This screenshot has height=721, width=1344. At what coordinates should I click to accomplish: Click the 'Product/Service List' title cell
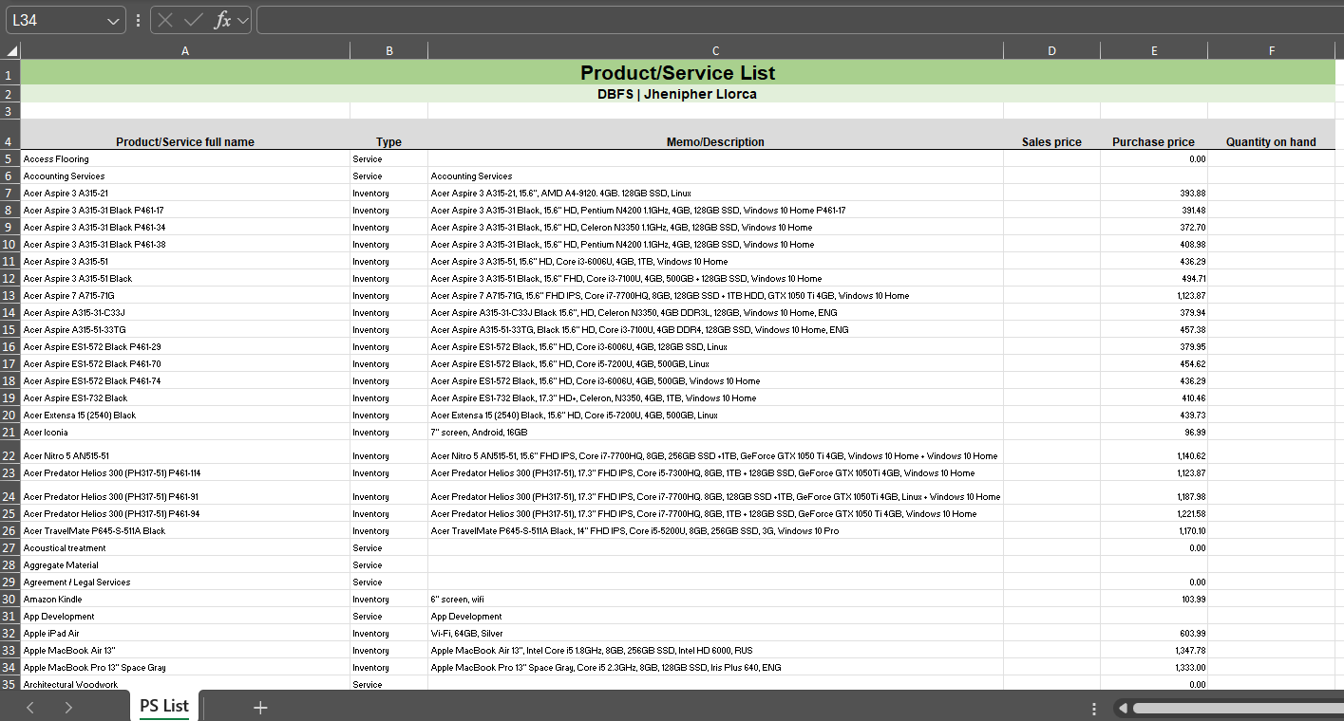point(677,73)
